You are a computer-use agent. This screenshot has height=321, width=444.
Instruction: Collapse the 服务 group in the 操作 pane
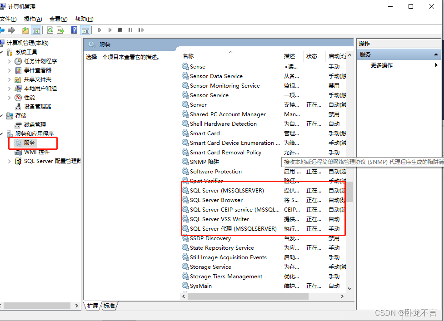(436, 54)
